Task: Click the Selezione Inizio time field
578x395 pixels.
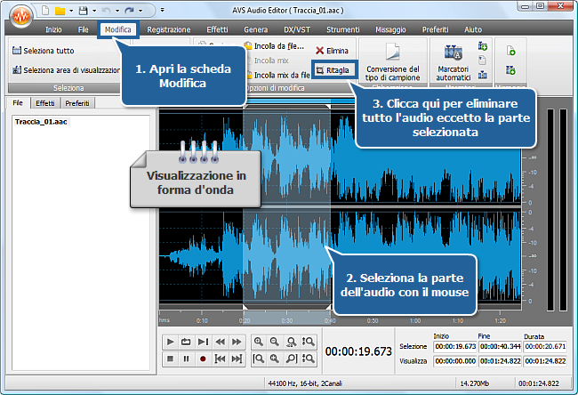Action: (454, 345)
